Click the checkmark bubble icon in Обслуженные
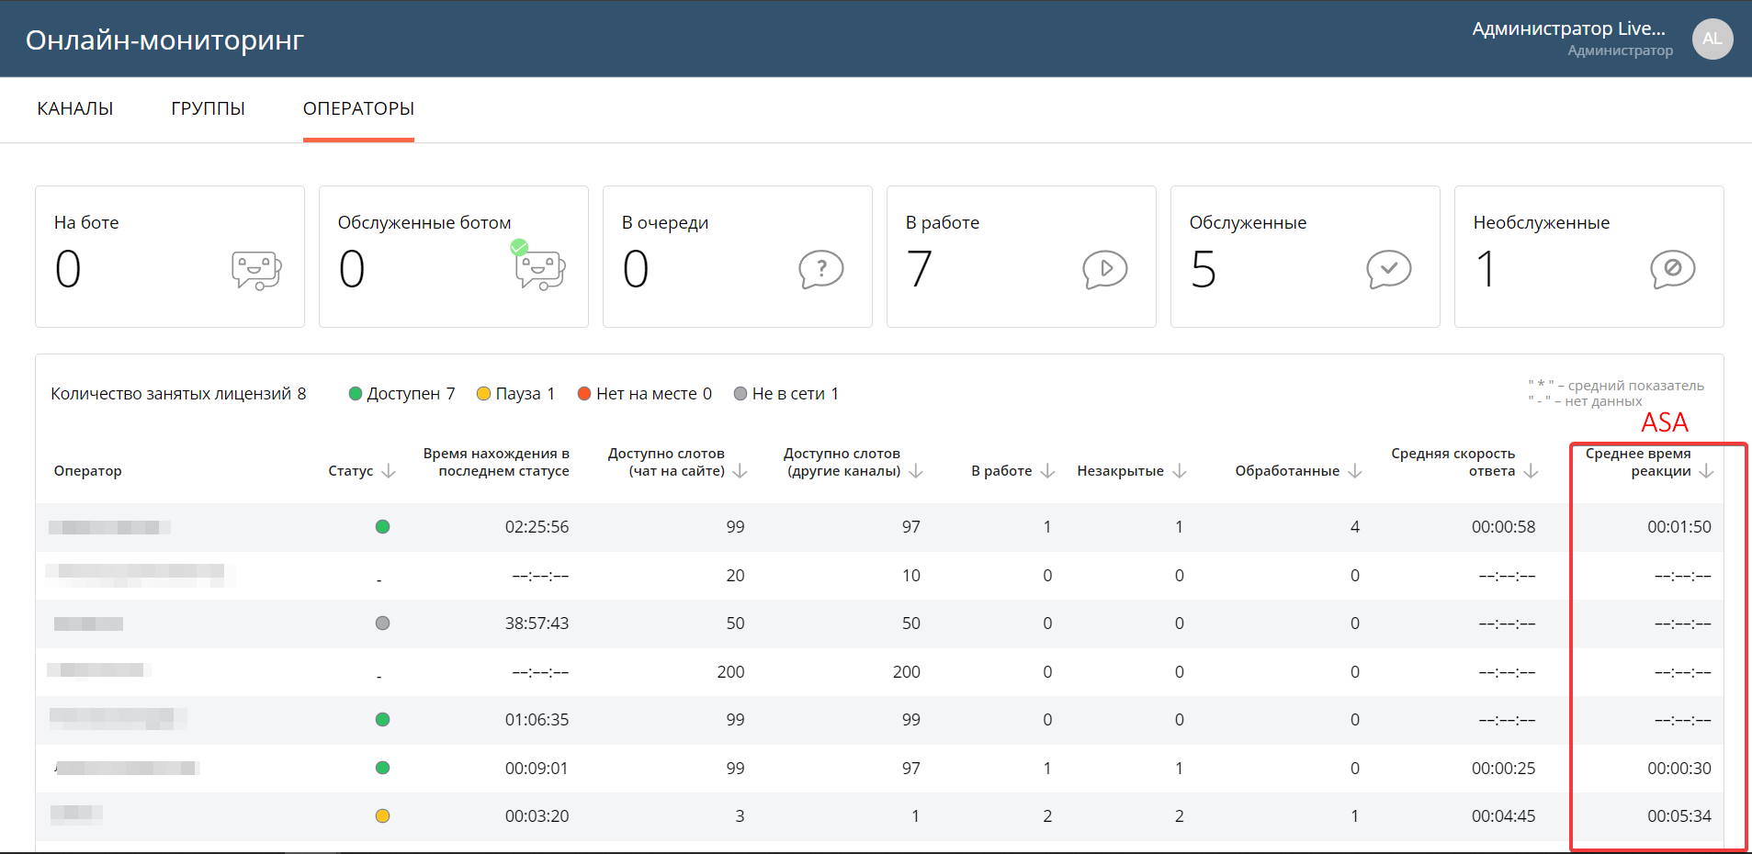Image resolution: width=1752 pixels, height=854 pixels. [x=1389, y=269]
